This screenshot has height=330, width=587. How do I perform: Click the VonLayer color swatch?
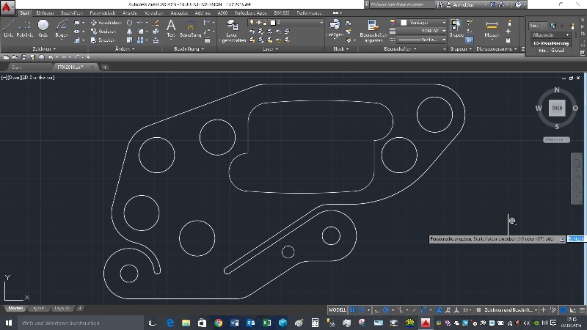click(404, 23)
